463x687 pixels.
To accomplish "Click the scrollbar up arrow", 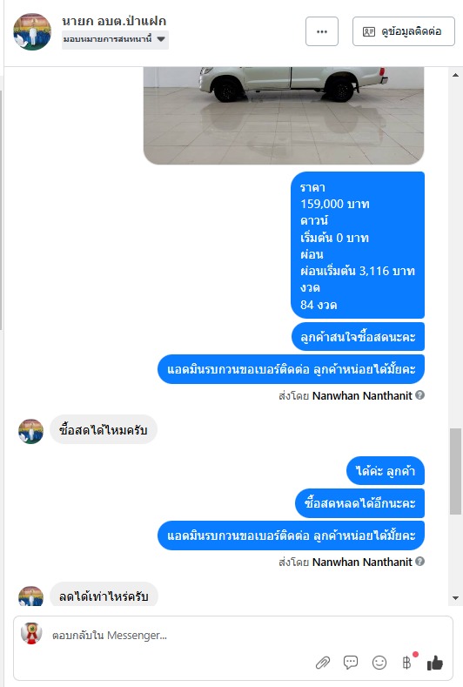I will point(455,75).
